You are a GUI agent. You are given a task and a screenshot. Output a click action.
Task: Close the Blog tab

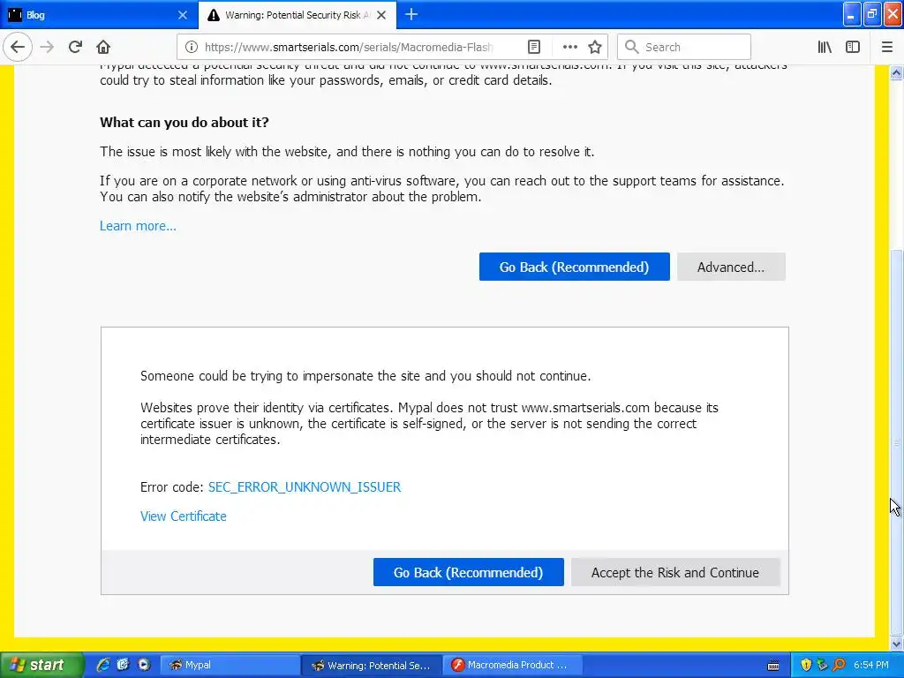(182, 15)
